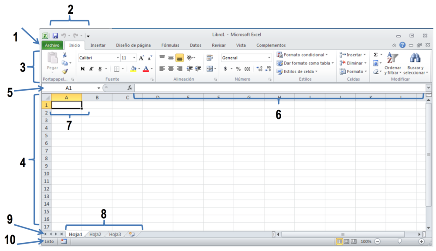Click the Ordenar y filtrar icon
The image size is (436, 251).
(x=393, y=58)
